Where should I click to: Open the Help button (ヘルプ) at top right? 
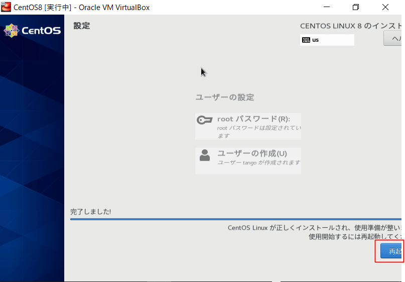point(392,38)
